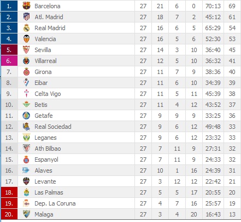
Task: Click the Getafe blue round crest
Action: (x=26, y=116)
